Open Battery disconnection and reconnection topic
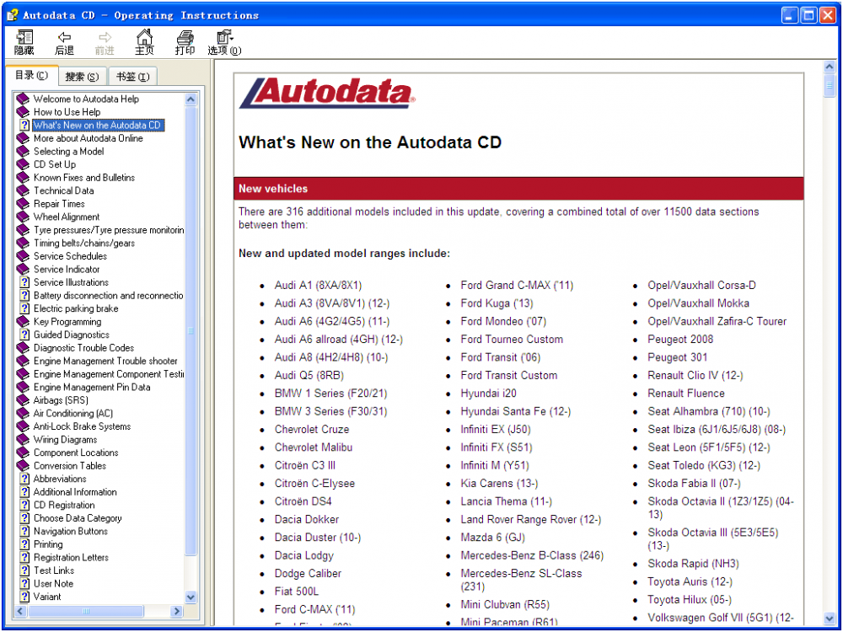The height and width of the screenshot is (632, 843). click(108, 296)
